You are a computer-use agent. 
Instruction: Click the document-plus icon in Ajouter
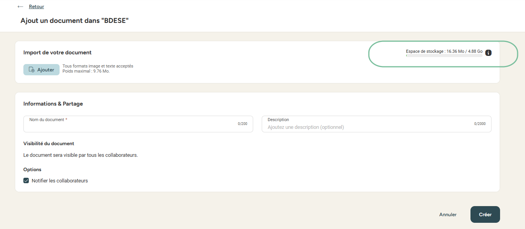[32, 70]
